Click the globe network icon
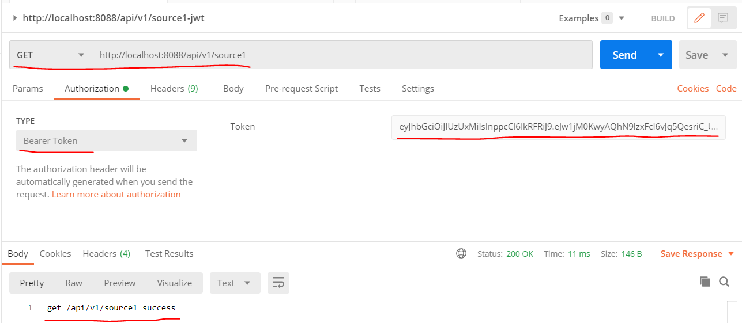The width and height of the screenshot is (742, 323). tap(461, 254)
